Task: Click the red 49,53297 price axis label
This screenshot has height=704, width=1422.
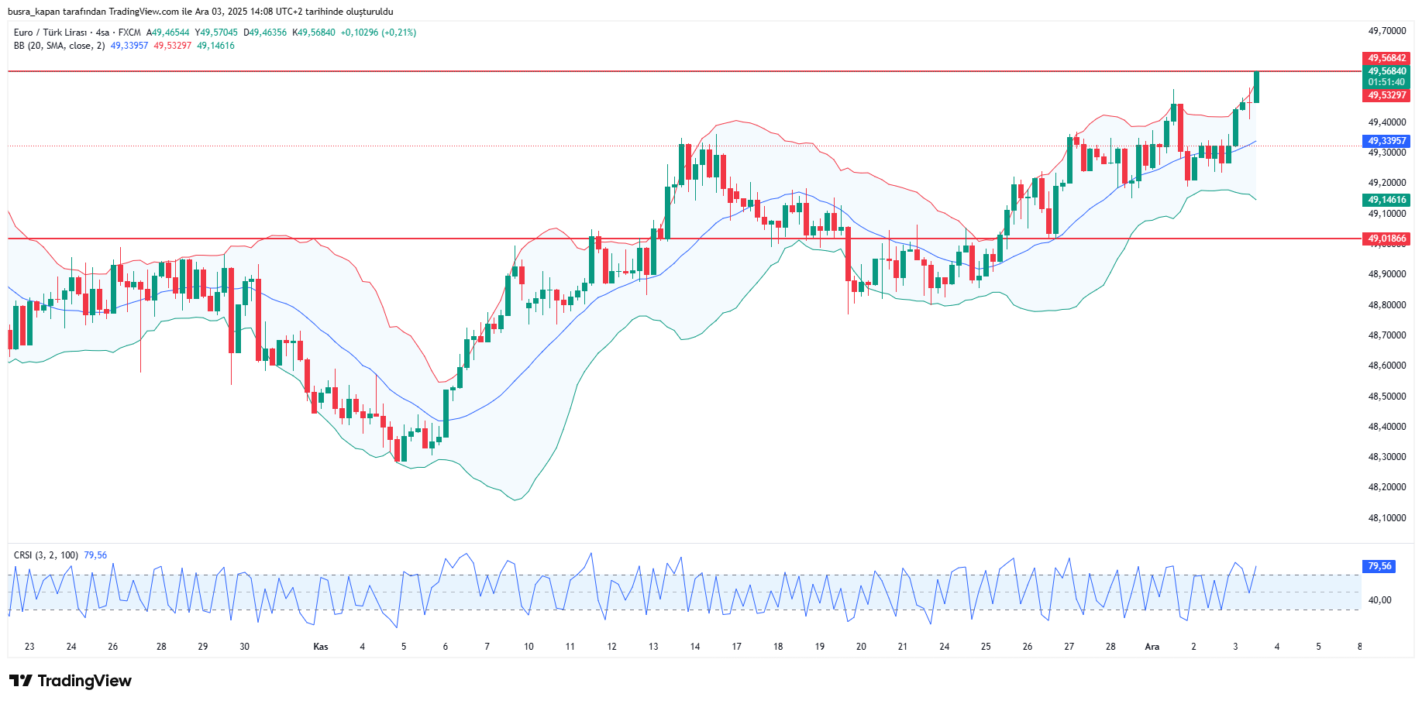Action: click(1386, 95)
